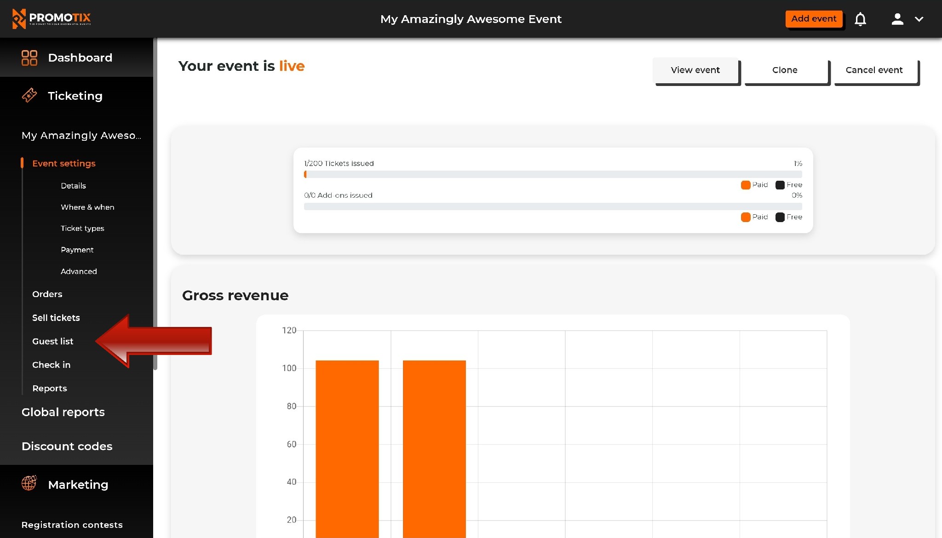942x538 pixels.
Task: Click the second orange revenue bar
Action: point(434,449)
